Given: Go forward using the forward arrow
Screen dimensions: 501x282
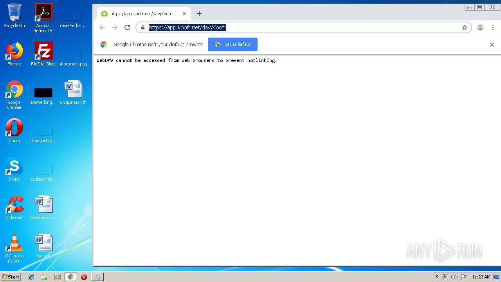Looking at the screenshot, I should (x=115, y=27).
